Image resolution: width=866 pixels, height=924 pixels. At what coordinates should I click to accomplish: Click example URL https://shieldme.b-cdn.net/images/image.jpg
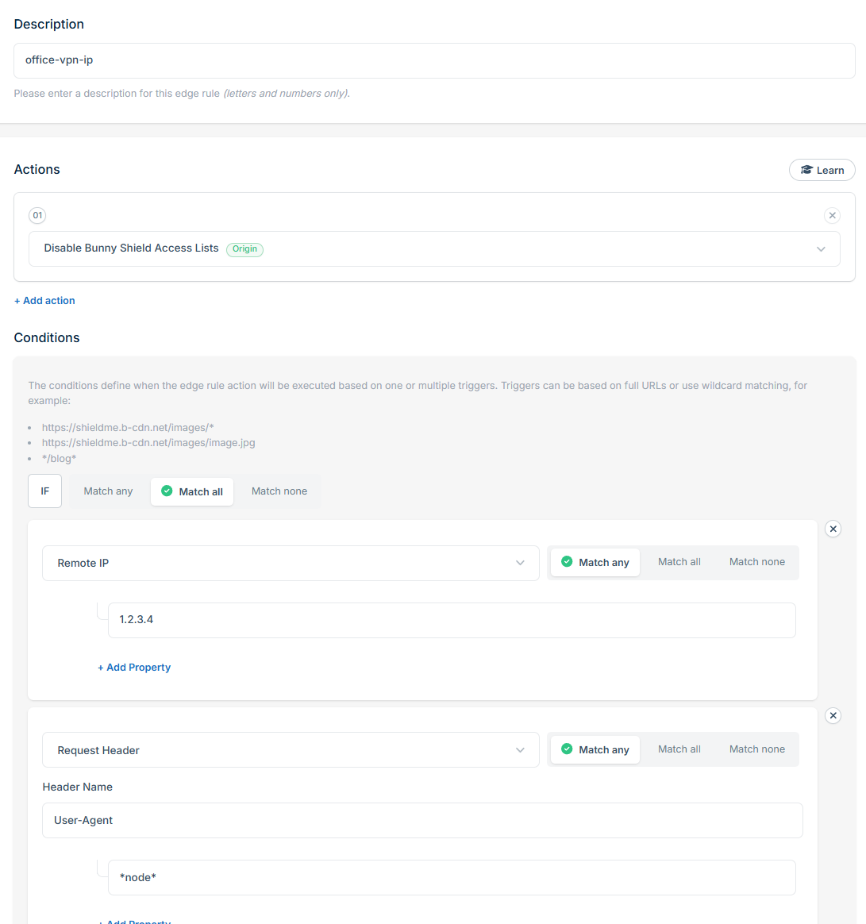point(148,443)
